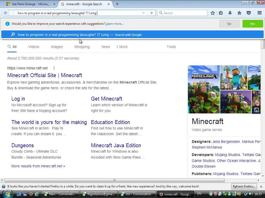This screenshot has width=265, height=198.
Task: Switch to tfgpolybius taskbar window
Action: (x=99, y=194)
